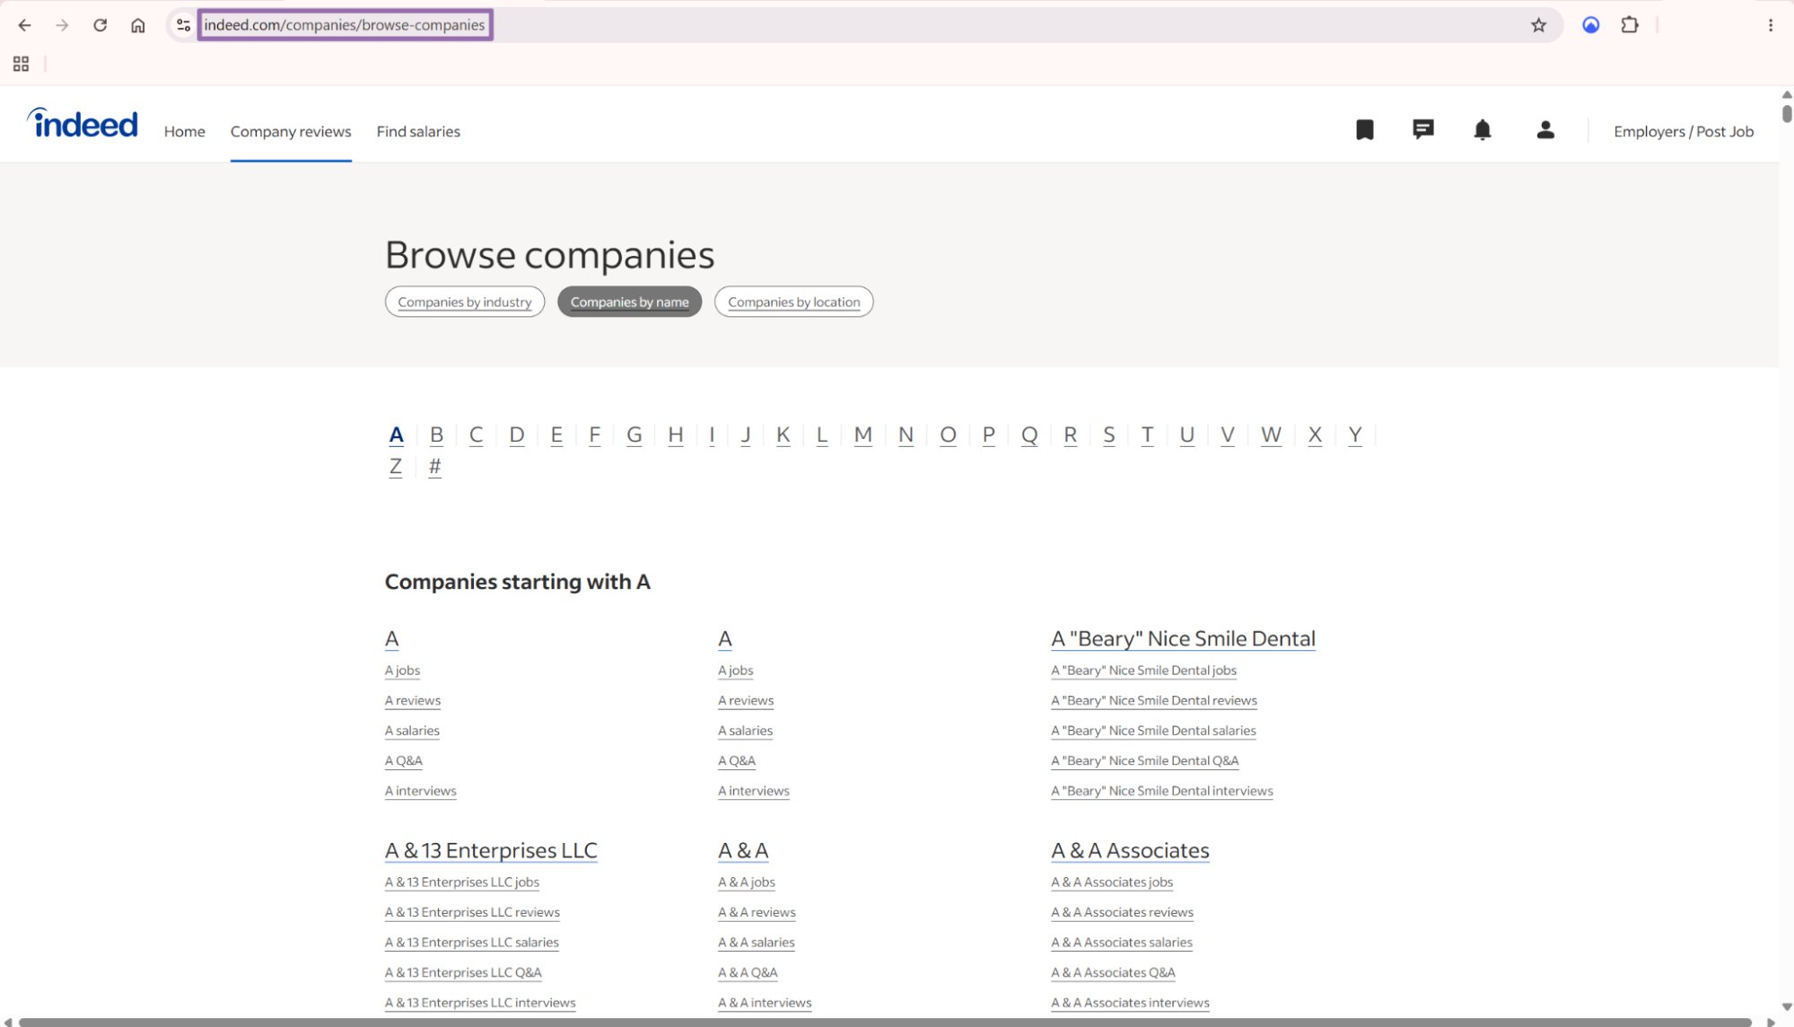Open A & A Associates company heading
Viewport: 1794px width, 1027px height.
click(1130, 850)
